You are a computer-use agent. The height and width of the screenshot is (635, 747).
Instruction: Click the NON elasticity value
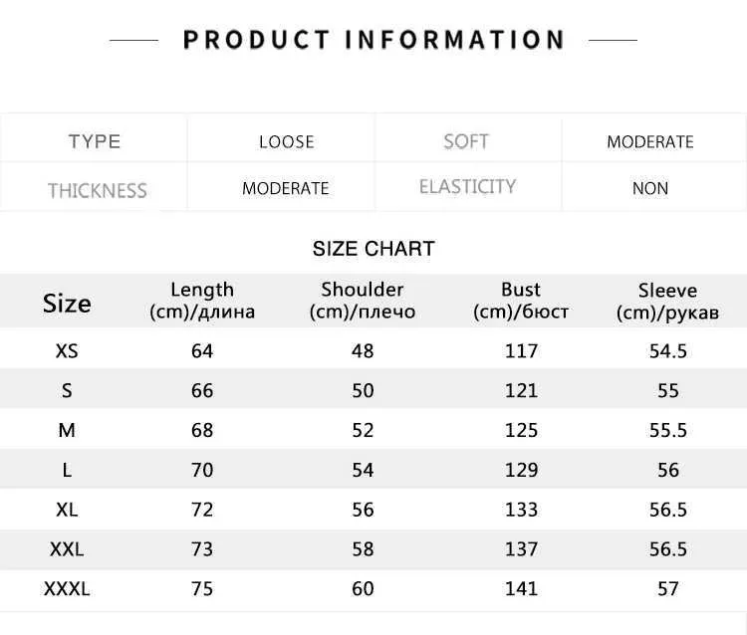pyautogui.click(x=650, y=188)
